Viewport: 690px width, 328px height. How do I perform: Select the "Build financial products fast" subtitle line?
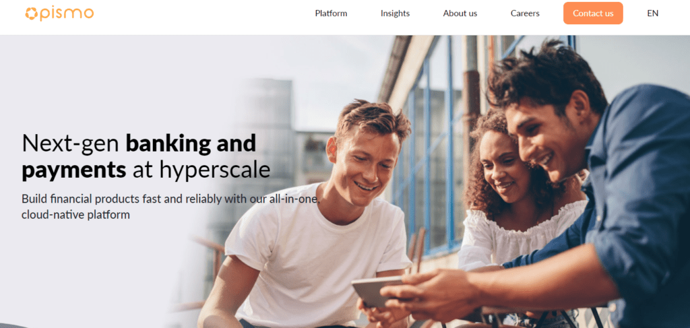(171, 199)
